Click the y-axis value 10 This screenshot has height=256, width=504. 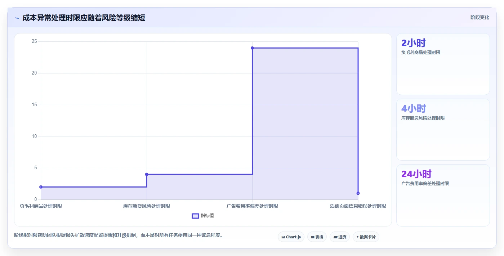coord(34,136)
